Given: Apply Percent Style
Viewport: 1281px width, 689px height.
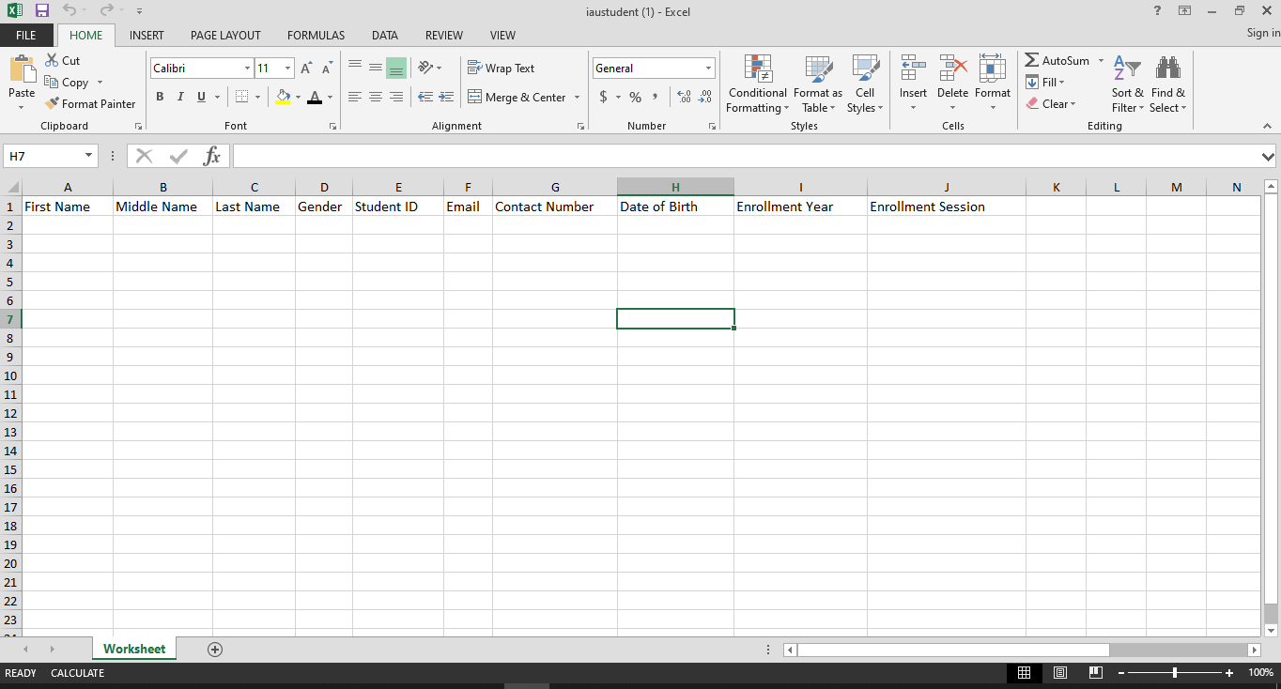Looking at the screenshot, I should coord(636,97).
